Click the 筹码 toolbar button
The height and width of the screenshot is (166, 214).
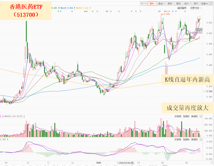170,4
